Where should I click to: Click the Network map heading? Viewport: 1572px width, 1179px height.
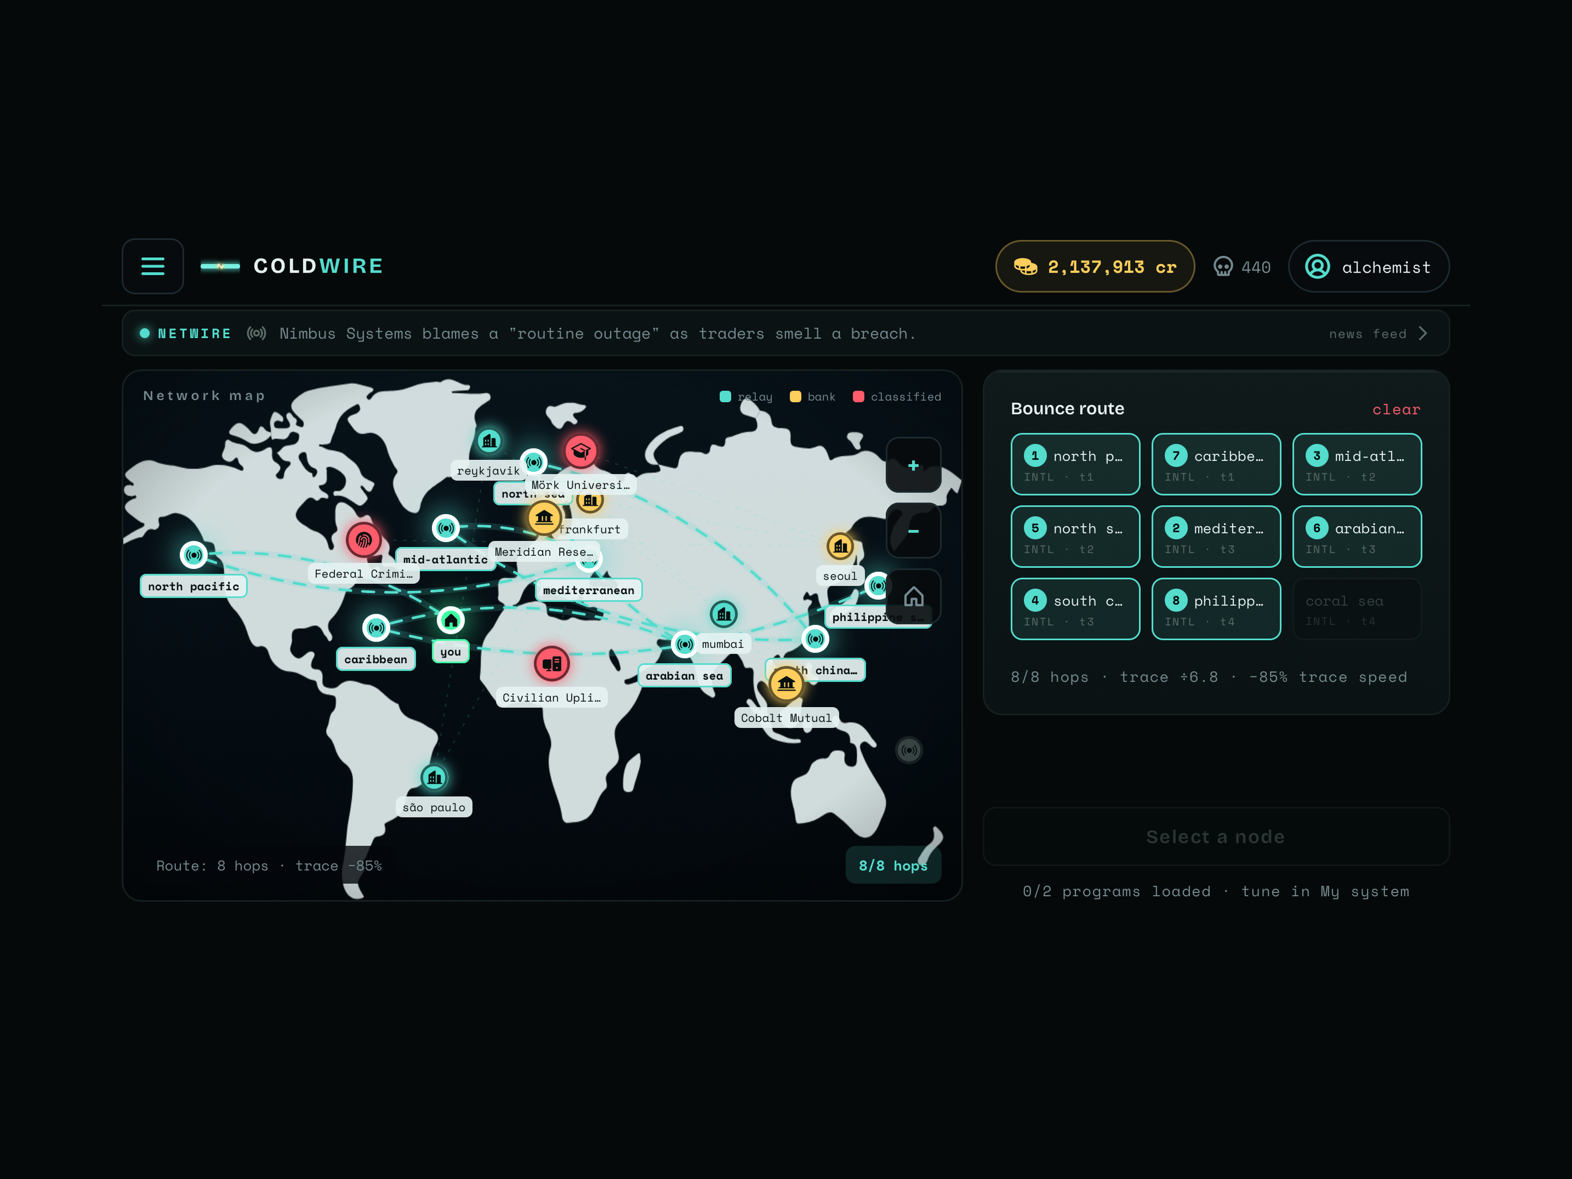click(204, 396)
